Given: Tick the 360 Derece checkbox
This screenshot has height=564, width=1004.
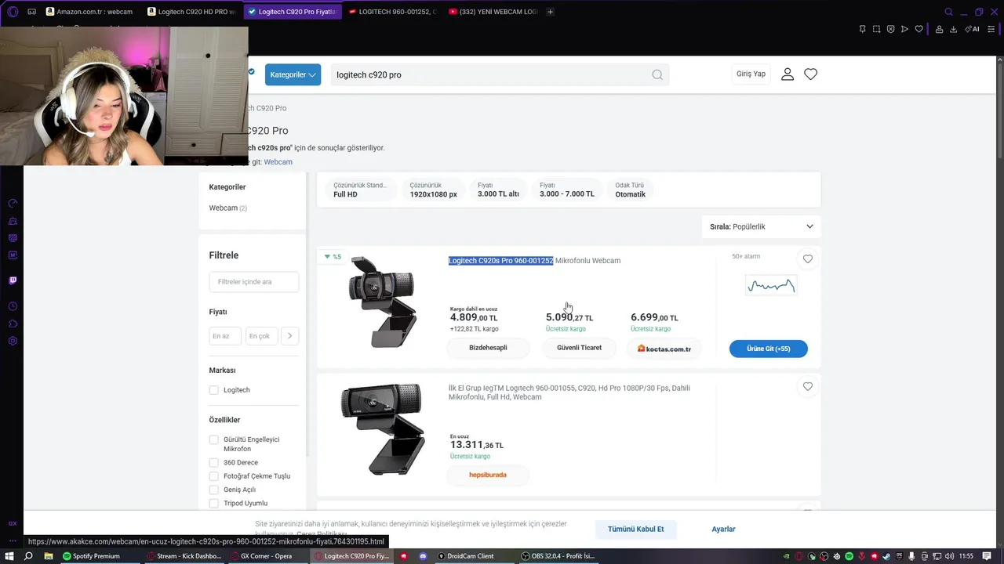Looking at the screenshot, I should pyautogui.click(x=213, y=462).
